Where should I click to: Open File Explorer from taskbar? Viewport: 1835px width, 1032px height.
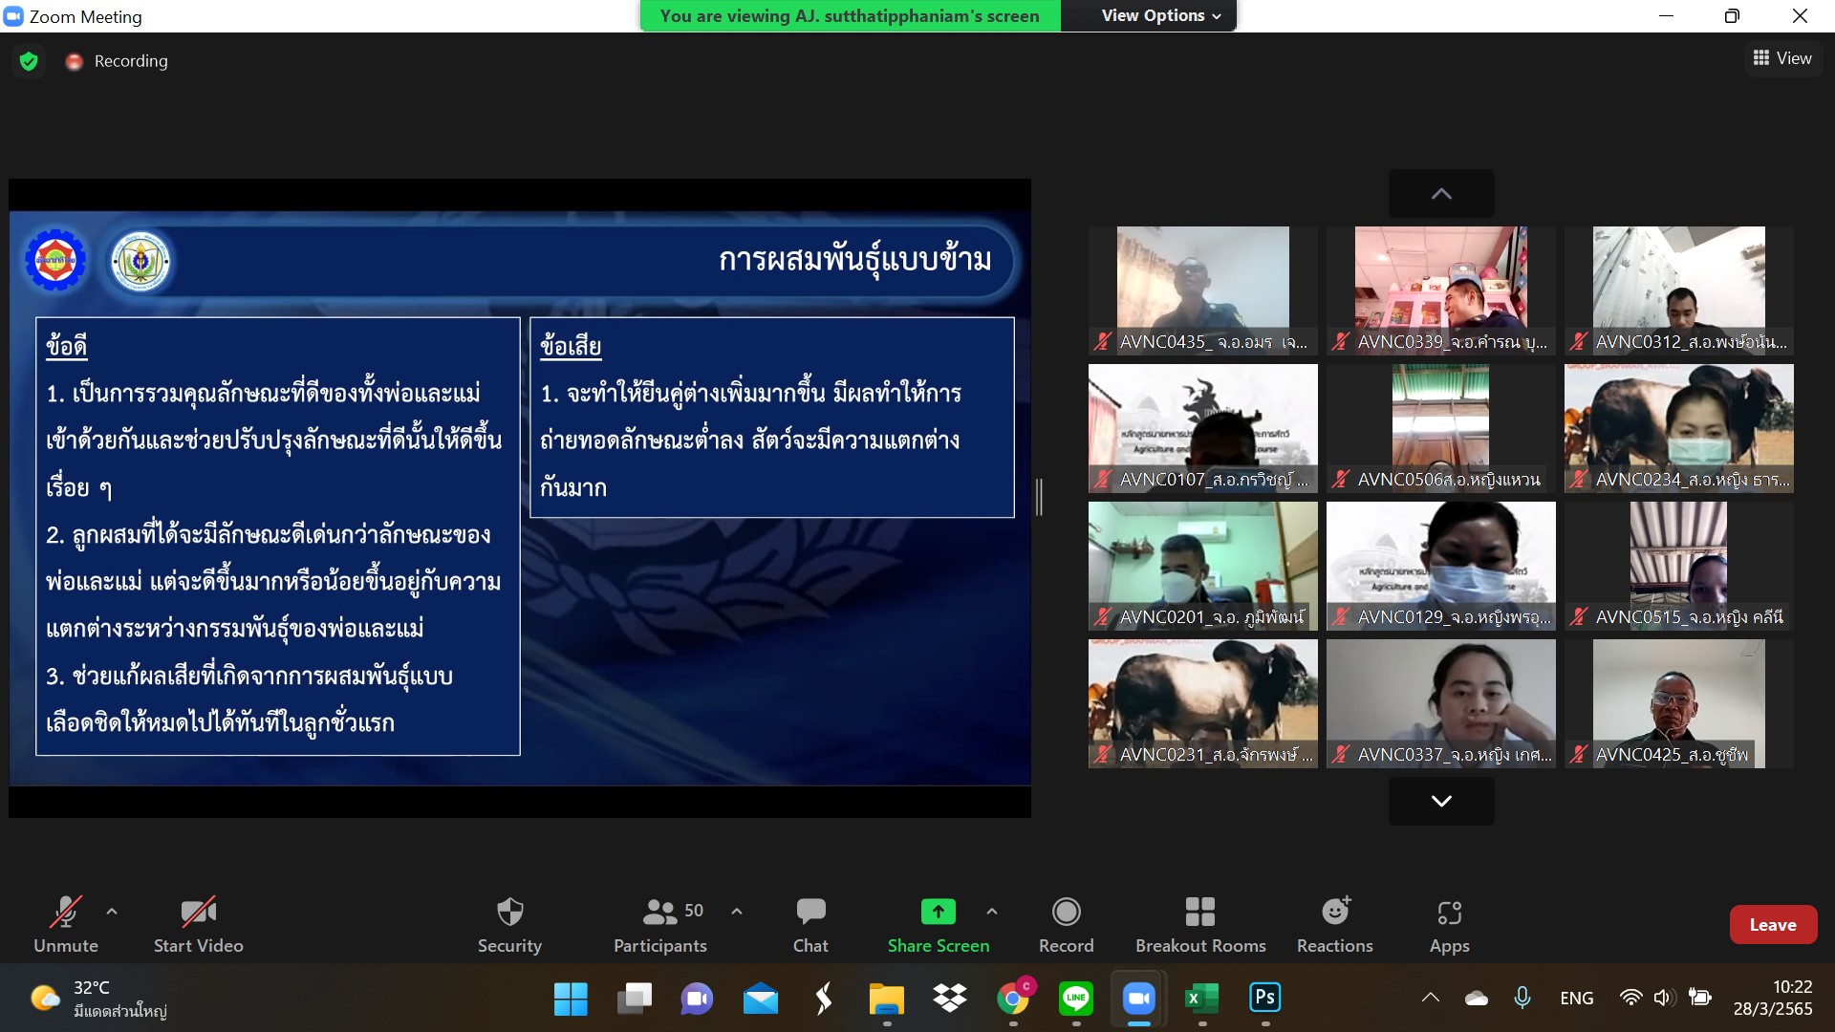(x=886, y=999)
